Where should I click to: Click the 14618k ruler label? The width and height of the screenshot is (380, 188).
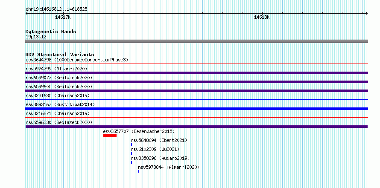tap(262, 17)
